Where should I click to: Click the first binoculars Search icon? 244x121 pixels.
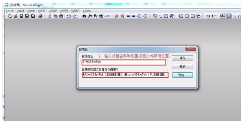(x=84, y=16)
